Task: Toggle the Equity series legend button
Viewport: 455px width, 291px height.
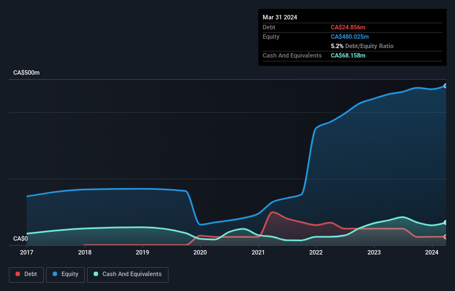Action: 65,274
